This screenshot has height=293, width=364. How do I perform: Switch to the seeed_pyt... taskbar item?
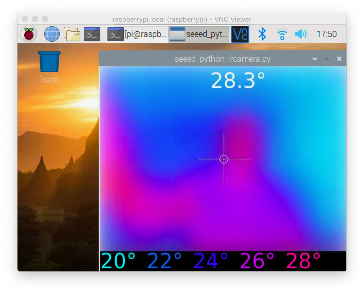click(199, 34)
